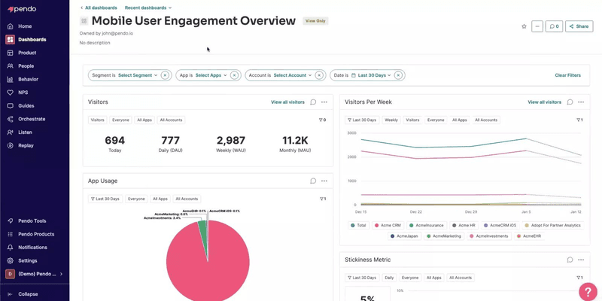This screenshot has width=602, height=301.
Task: Go to Guides in the sidebar
Action: pyautogui.click(x=26, y=105)
